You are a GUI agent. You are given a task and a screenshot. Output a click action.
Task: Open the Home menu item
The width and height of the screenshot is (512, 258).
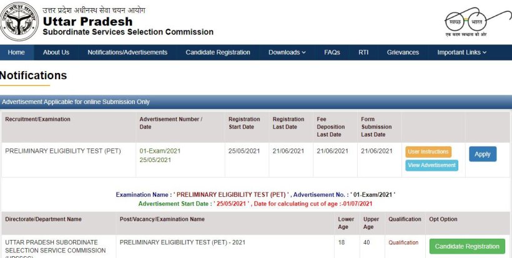click(x=16, y=52)
